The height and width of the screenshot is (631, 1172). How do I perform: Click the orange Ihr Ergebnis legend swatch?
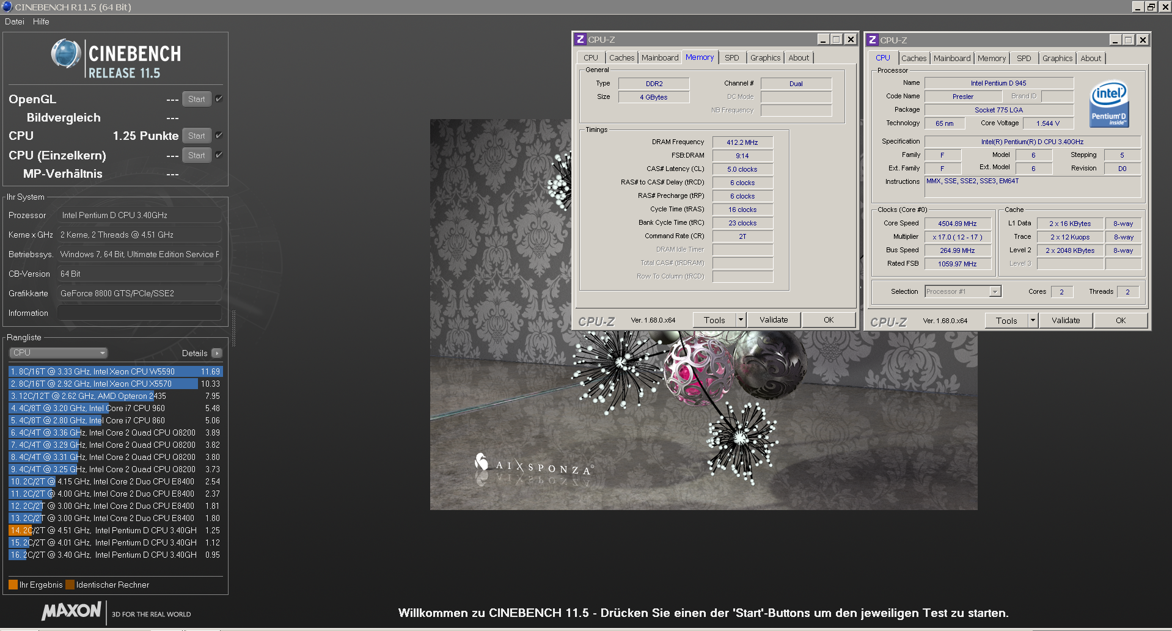pyautogui.click(x=13, y=585)
